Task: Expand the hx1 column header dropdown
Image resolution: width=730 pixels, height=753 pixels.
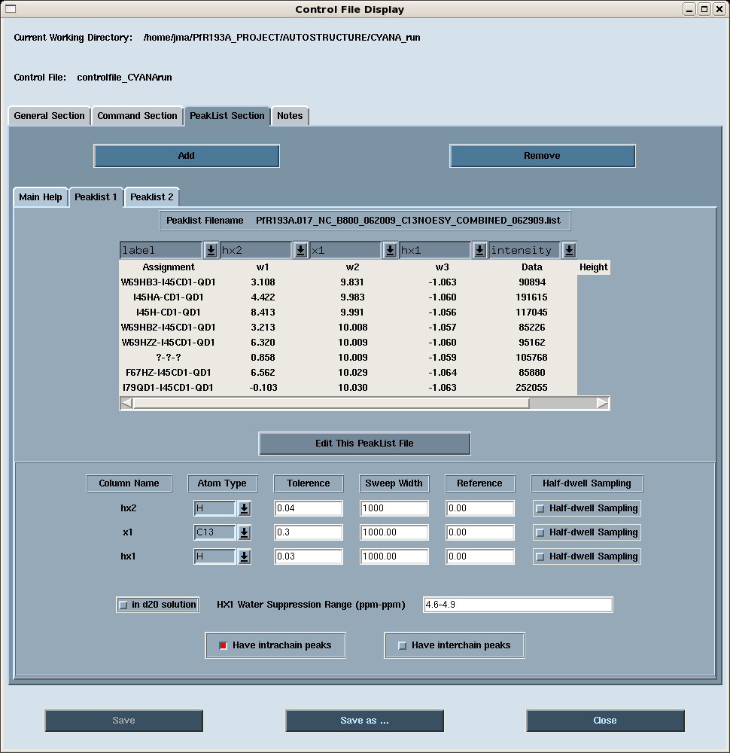Action: point(479,251)
